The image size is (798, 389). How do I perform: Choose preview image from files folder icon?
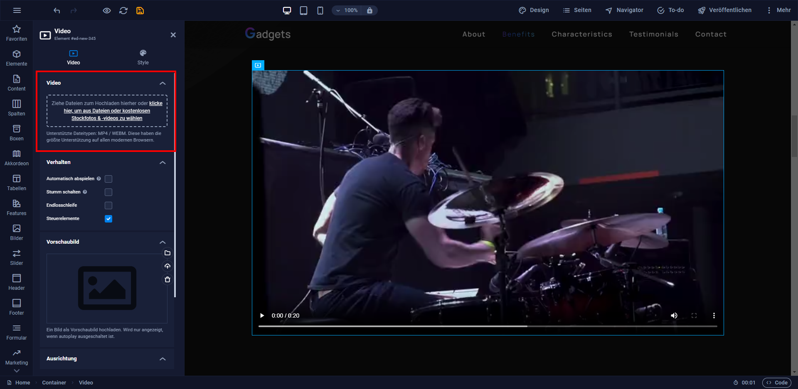[167, 253]
